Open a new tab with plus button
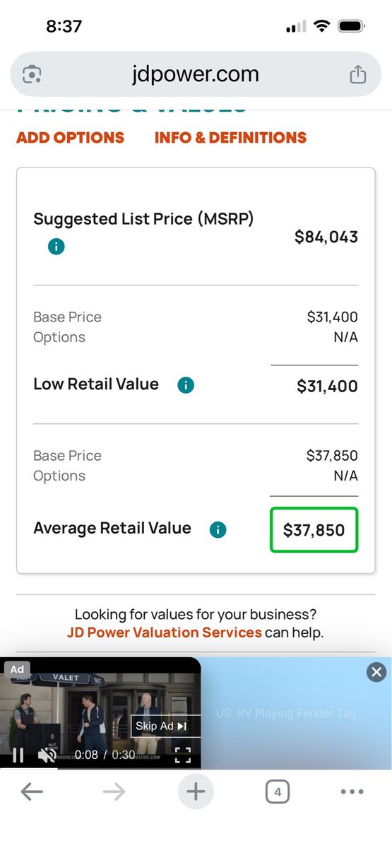392x848 pixels. pyautogui.click(x=196, y=792)
